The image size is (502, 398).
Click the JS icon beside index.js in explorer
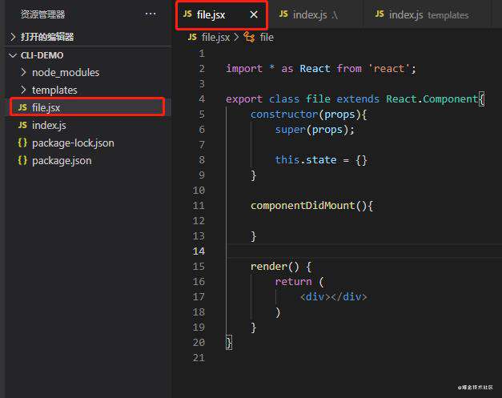click(x=22, y=125)
